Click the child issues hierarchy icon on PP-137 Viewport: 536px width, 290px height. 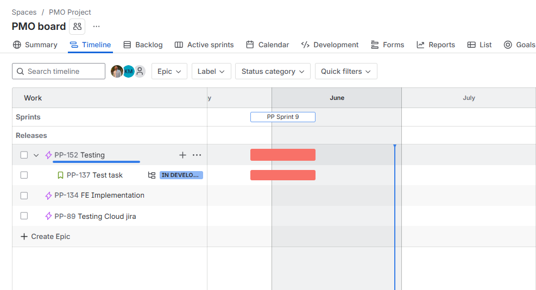point(152,175)
